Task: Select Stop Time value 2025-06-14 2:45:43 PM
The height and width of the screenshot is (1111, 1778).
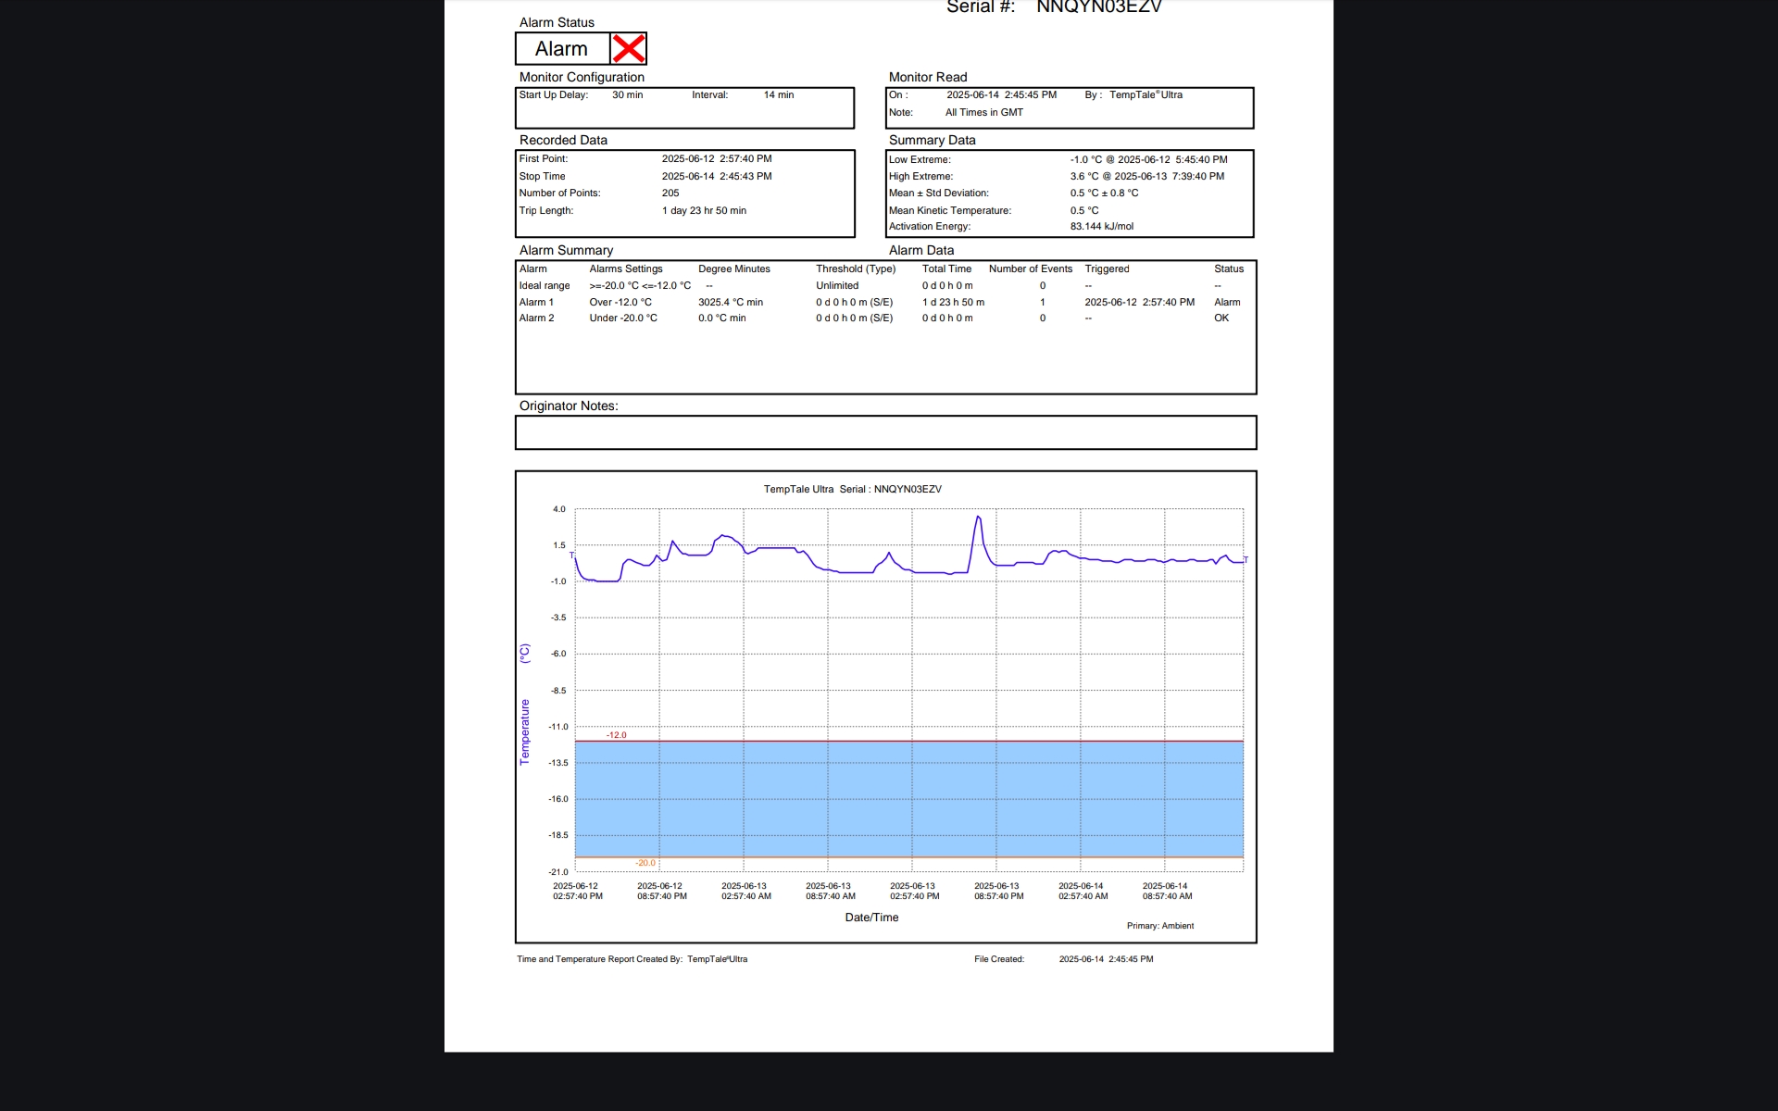Action: (x=716, y=177)
